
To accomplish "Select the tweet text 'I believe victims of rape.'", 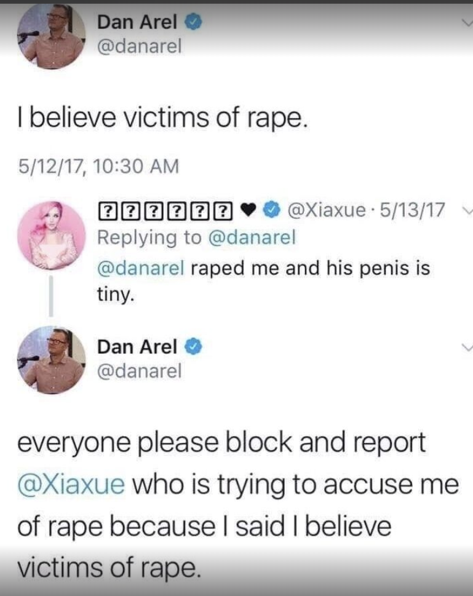I will [x=162, y=117].
